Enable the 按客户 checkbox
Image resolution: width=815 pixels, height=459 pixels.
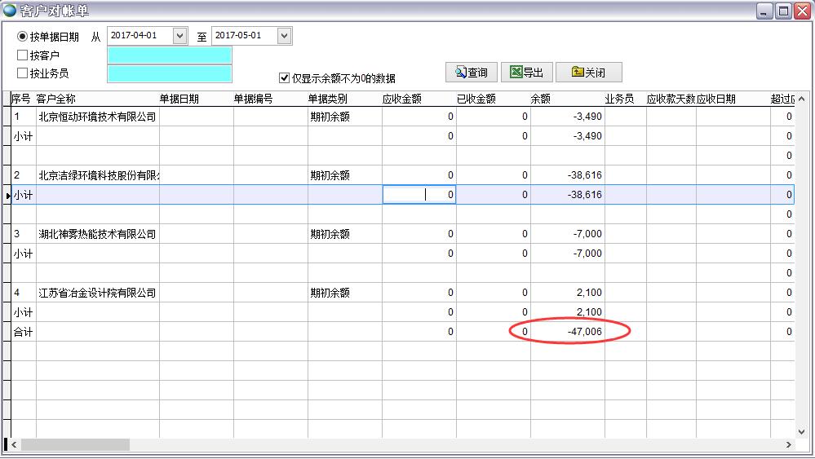click(22, 55)
